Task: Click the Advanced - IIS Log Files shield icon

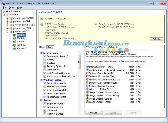Action: [87, 89]
